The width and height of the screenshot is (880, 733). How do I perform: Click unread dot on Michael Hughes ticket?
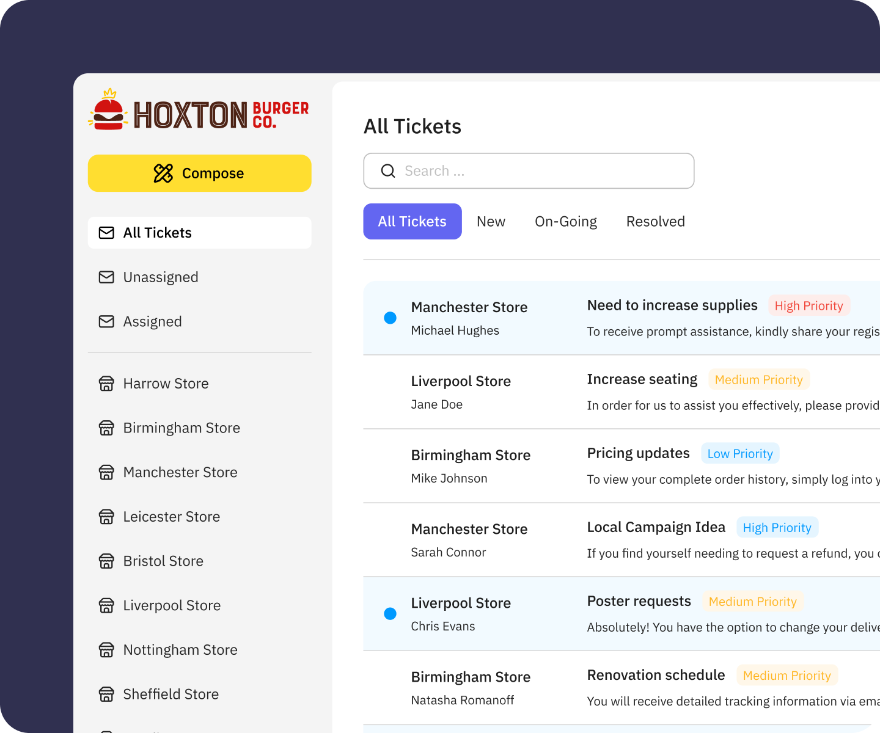pos(390,318)
